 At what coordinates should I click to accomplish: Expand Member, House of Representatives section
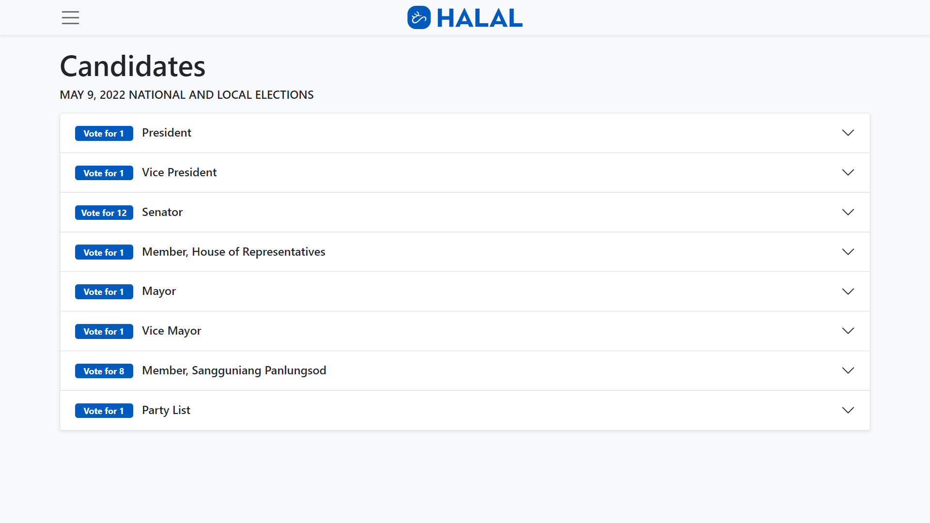coord(848,252)
